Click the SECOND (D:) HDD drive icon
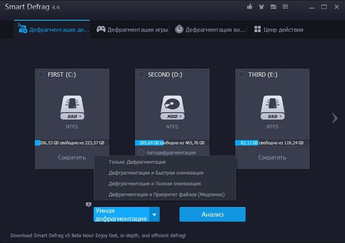Viewport: 345px width, 243px height. pos(172,108)
